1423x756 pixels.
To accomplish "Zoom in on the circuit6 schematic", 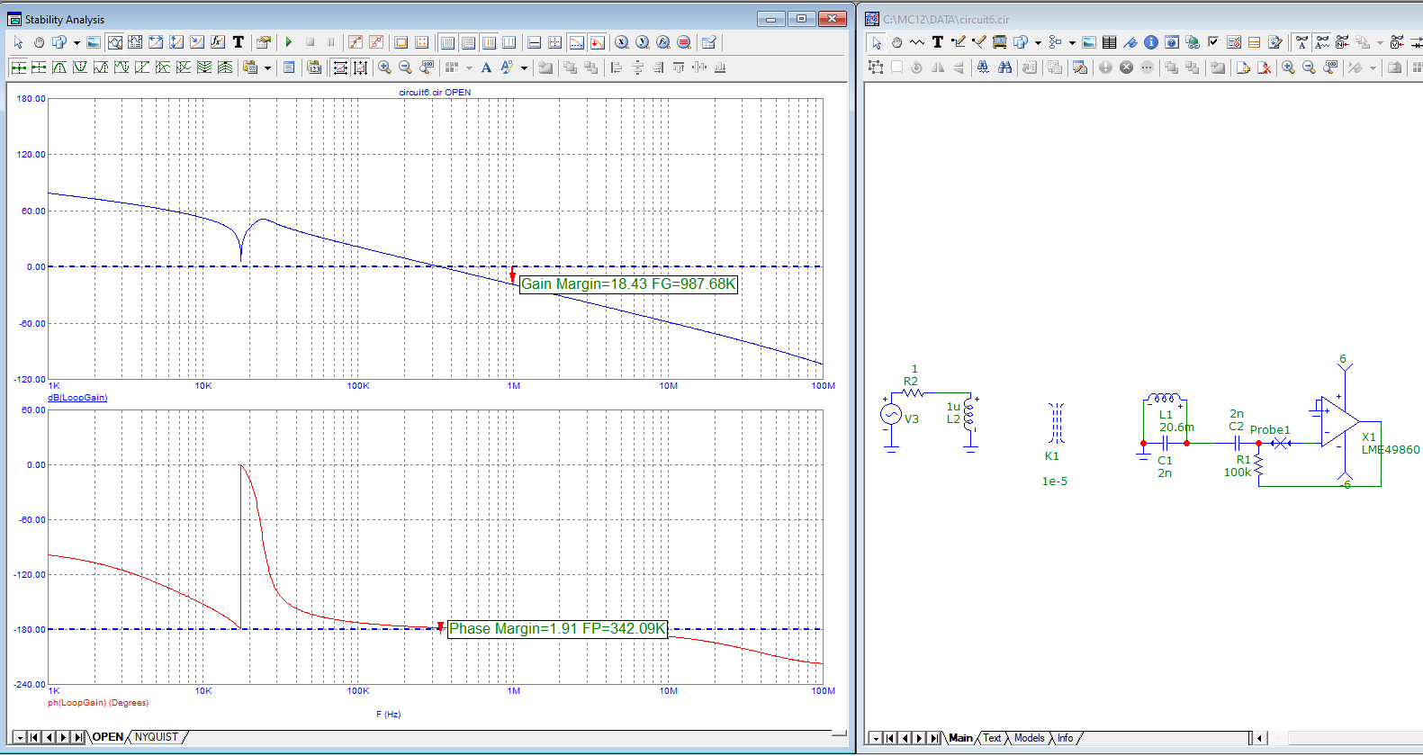I will coord(1288,67).
